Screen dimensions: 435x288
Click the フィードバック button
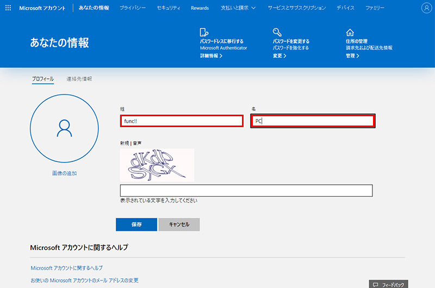click(388, 284)
